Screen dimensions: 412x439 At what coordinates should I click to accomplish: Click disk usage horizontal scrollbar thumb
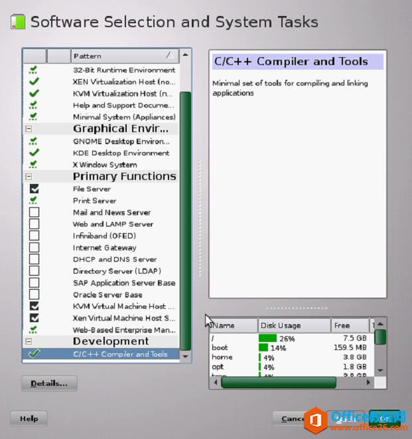pos(279,382)
